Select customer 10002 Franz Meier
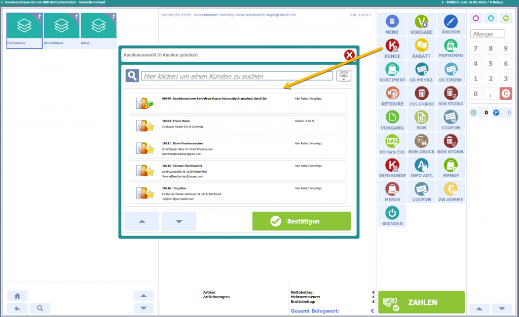The width and height of the screenshot is (519, 317). coord(238,126)
